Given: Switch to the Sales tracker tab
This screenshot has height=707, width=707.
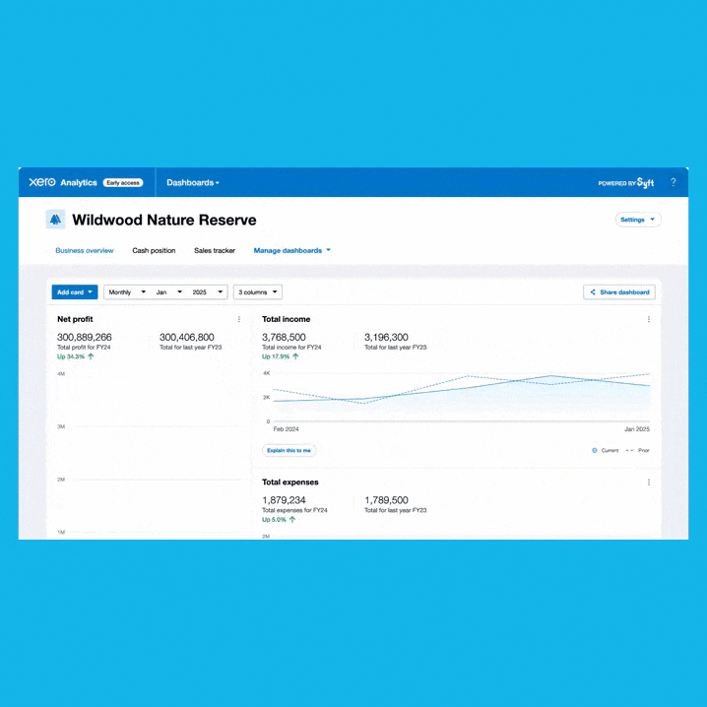Looking at the screenshot, I should [215, 251].
